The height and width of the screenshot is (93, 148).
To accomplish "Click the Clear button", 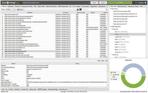I will coord(103,3).
